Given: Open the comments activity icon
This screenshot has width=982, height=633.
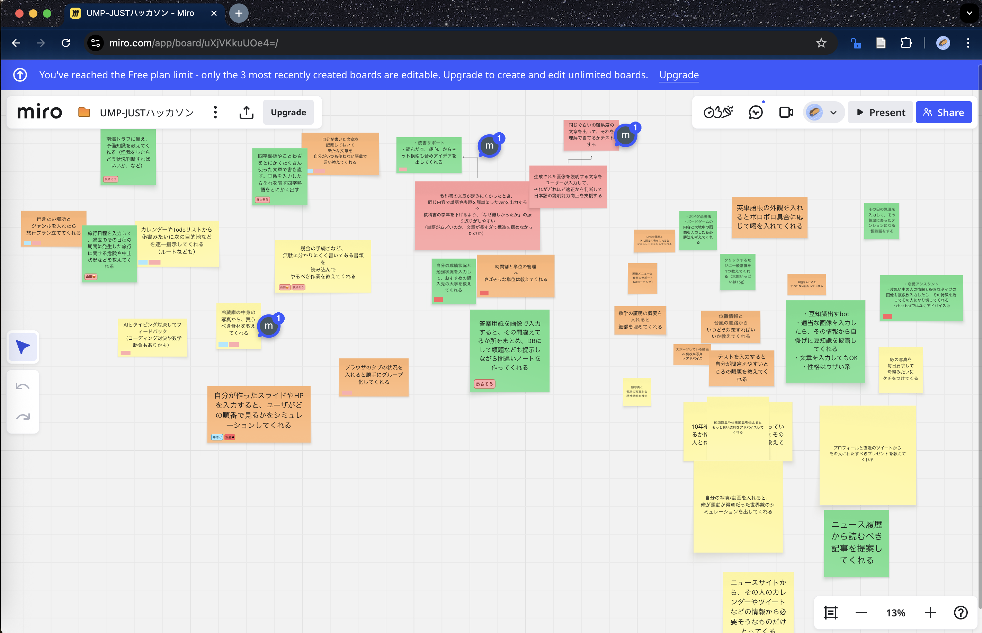Looking at the screenshot, I should (x=756, y=112).
